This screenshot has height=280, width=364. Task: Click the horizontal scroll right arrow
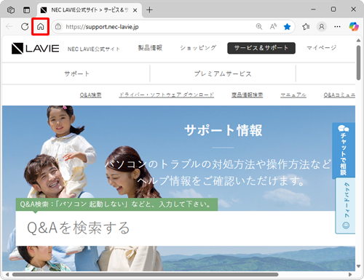(350, 274)
